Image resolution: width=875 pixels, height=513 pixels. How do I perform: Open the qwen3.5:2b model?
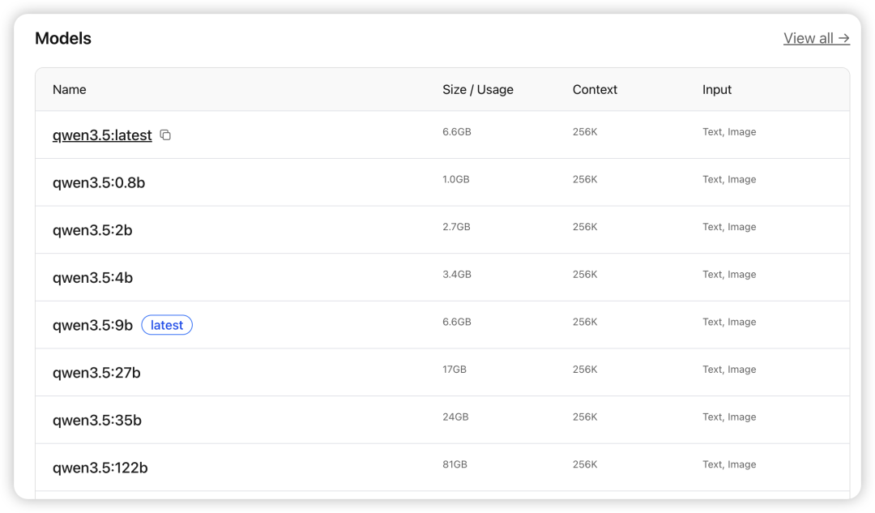[92, 230]
